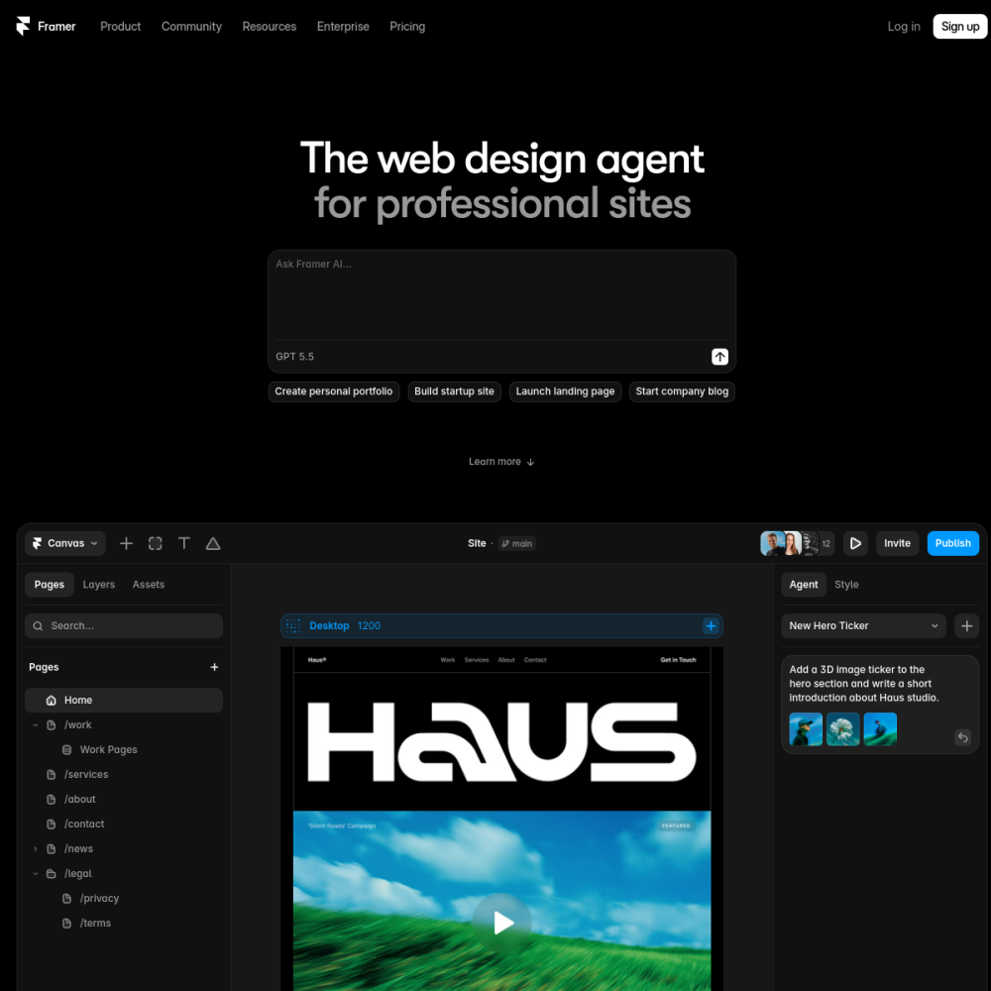Select the Text tool icon

tap(184, 543)
